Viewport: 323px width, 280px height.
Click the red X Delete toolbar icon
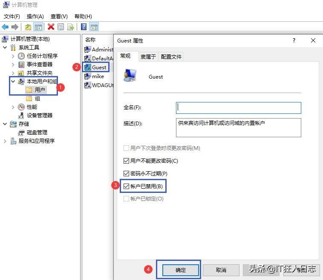pos(51,27)
